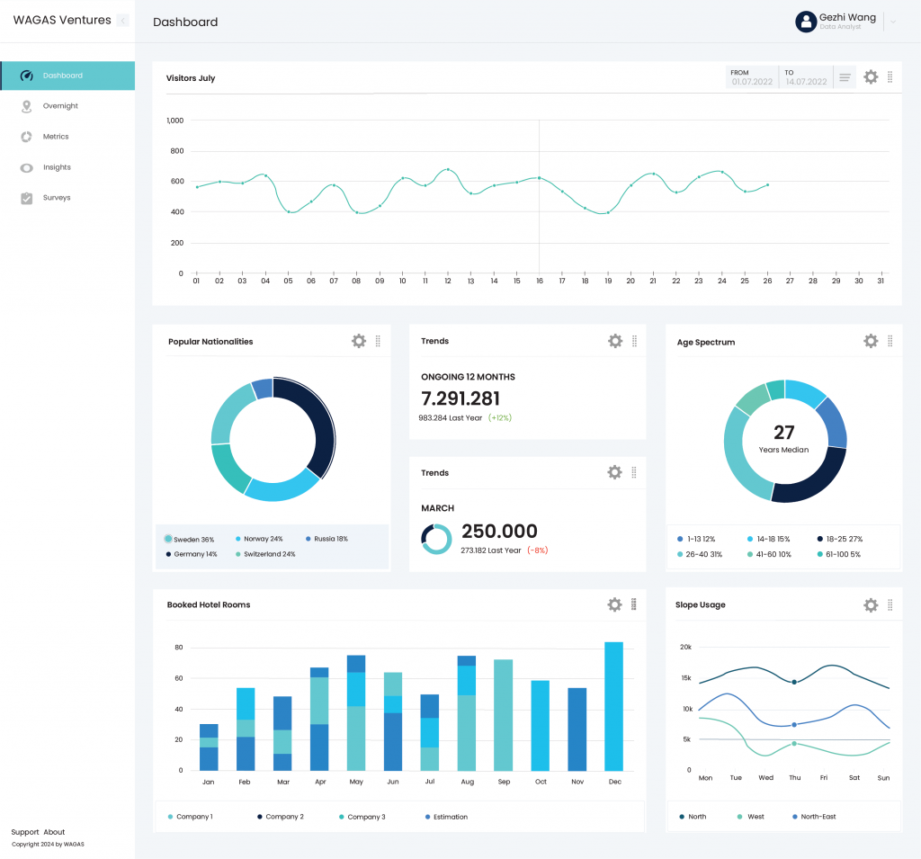
Task: Click the Support footer link
Action: click(25, 832)
